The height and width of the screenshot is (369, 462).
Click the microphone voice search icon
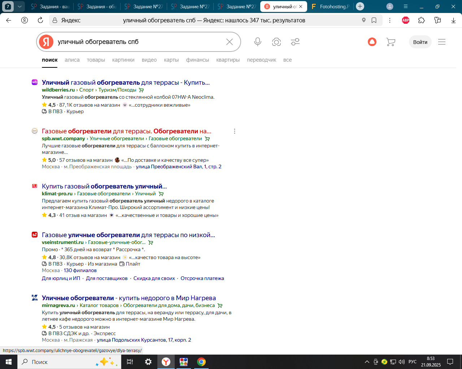[x=258, y=42]
